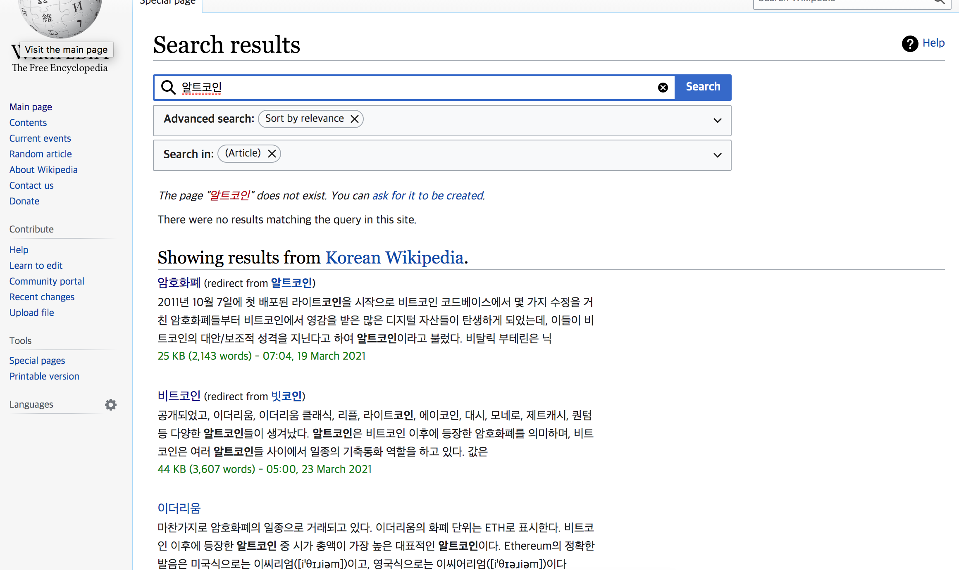Open the red 알트코인 page link
This screenshot has height=570, width=959.
point(230,195)
